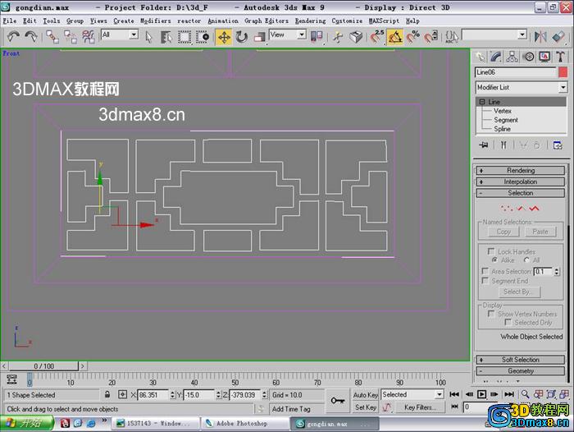574x432 pixels.
Task: Enable the Lock Handles checkbox
Action: 491,251
